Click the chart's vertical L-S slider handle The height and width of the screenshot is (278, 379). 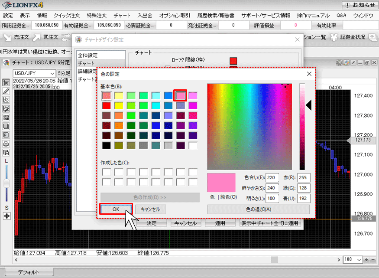point(6,183)
